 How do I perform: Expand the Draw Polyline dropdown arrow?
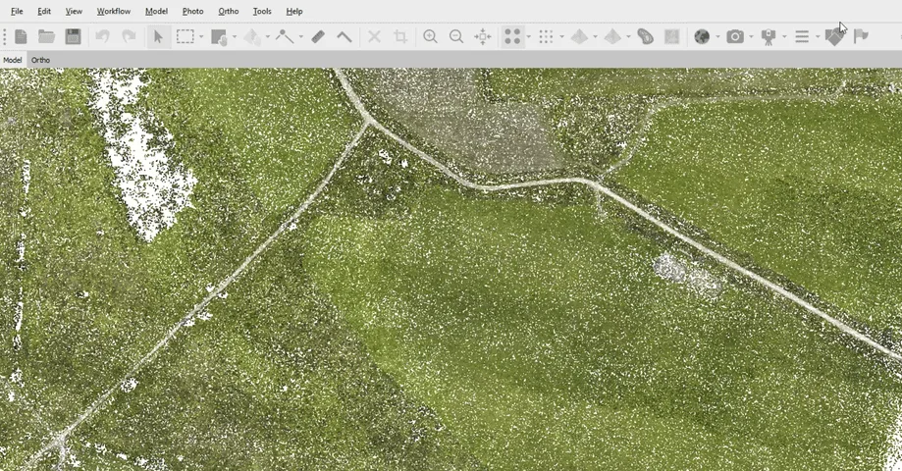coord(300,37)
